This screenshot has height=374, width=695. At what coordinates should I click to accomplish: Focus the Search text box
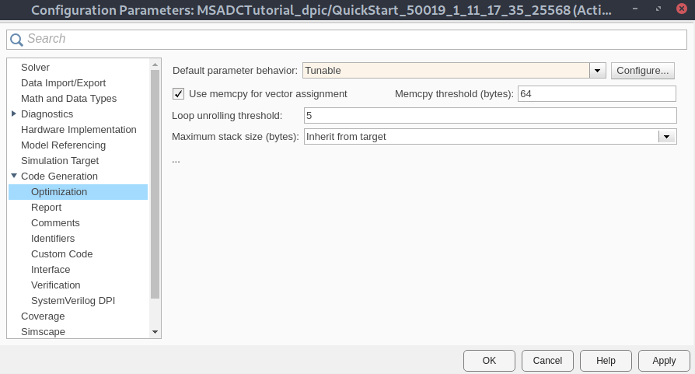350,39
